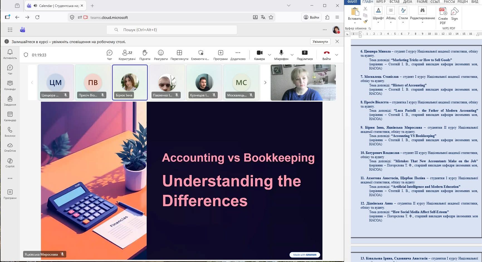Expand microphone options dropdown arrow
This screenshot has height=262, width=482.
[x=292, y=55]
